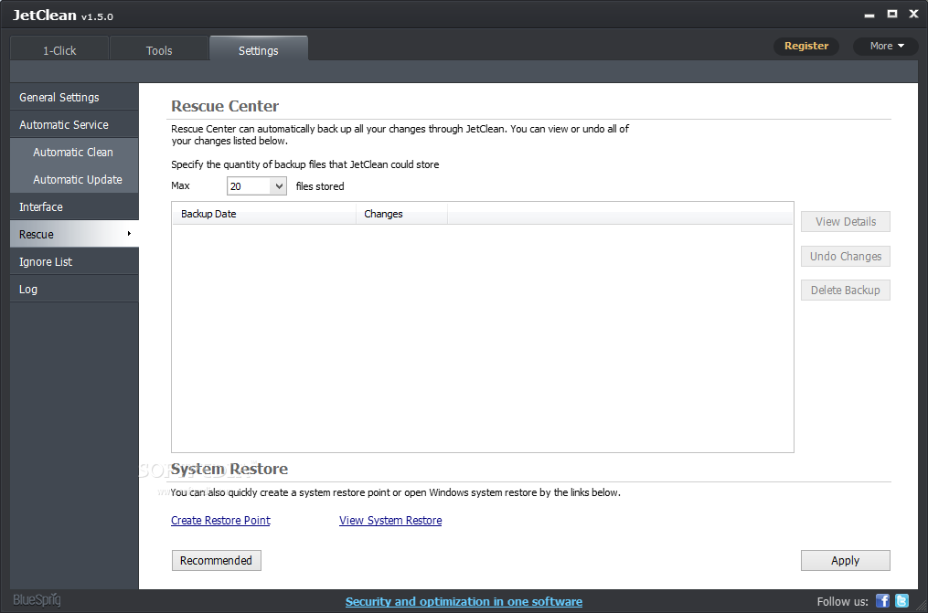Open Automatic Service section

point(74,125)
